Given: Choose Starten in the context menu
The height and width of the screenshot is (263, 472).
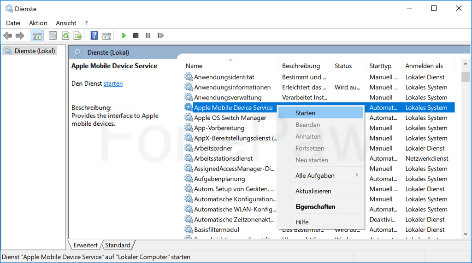Looking at the screenshot, I should point(321,113).
